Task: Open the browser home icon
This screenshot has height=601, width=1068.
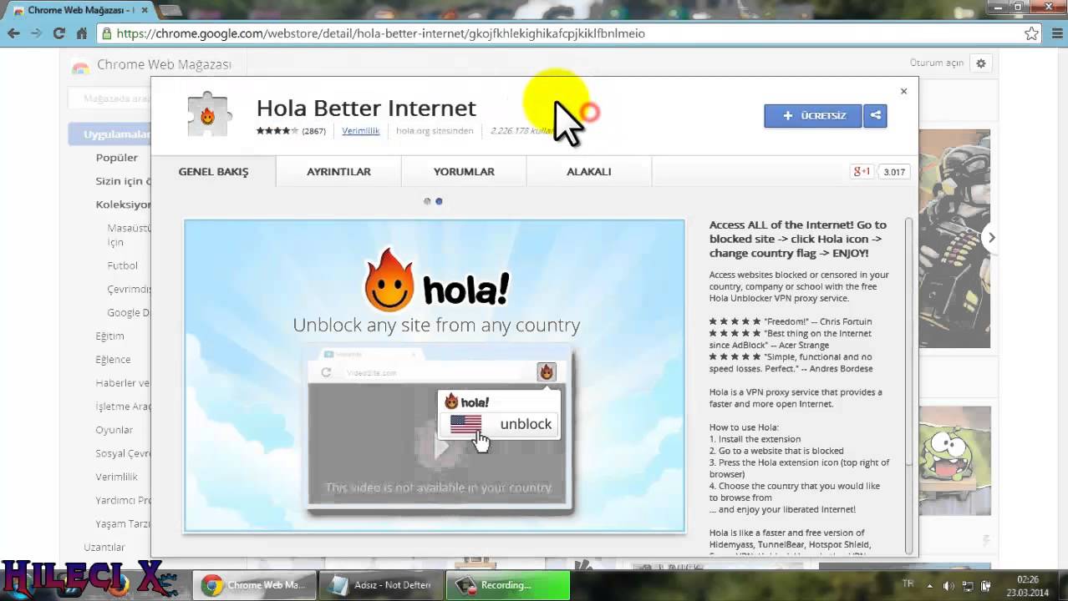Action: (x=81, y=33)
